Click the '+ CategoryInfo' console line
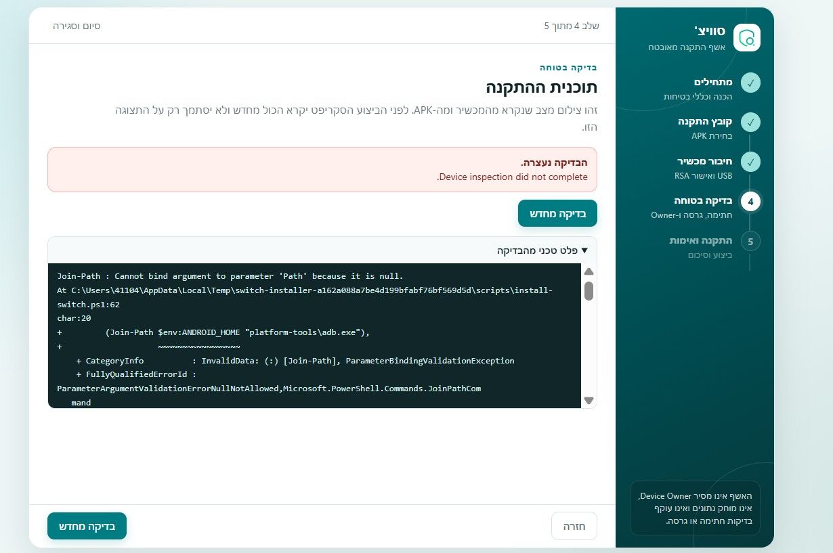833x553 pixels. (295, 361)
